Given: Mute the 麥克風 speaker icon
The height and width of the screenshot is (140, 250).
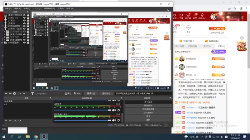Looking at the screenshot, I should point(114,120).
